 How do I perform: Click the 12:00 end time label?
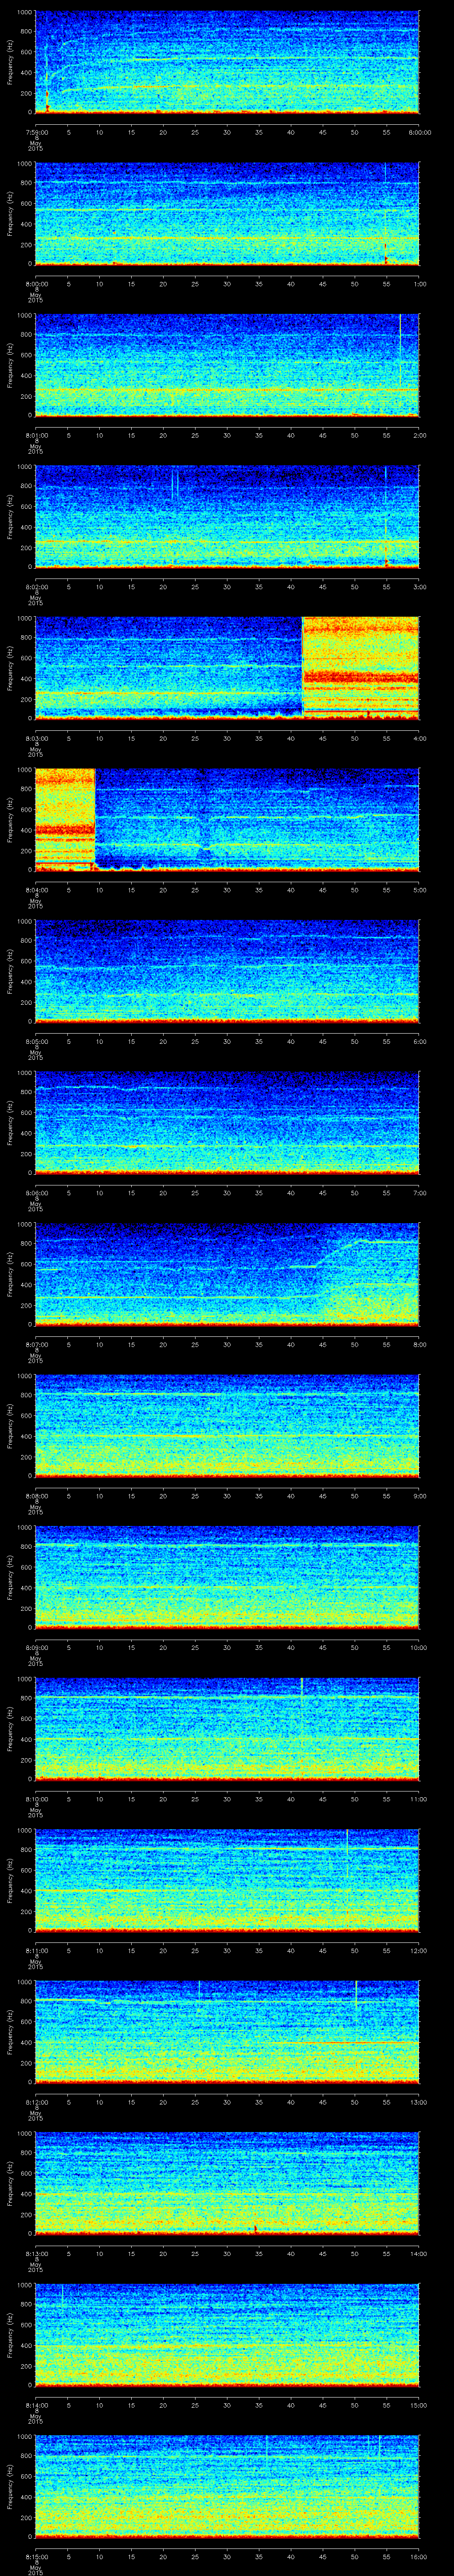419,1951
